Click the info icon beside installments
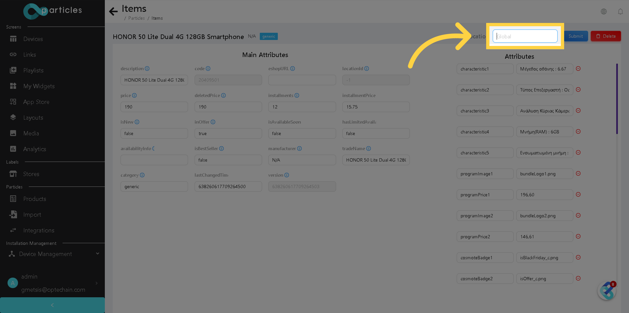This screenshot has height=313, width=629. [x=297, y=95]
